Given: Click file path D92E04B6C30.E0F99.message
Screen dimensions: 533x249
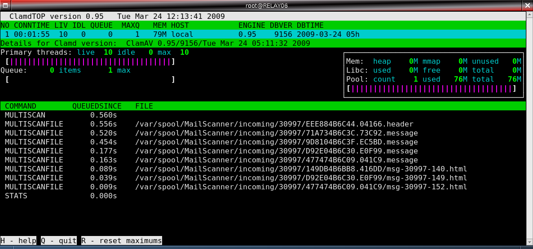Looking at the screenshot, I should (x=277, y=151).
